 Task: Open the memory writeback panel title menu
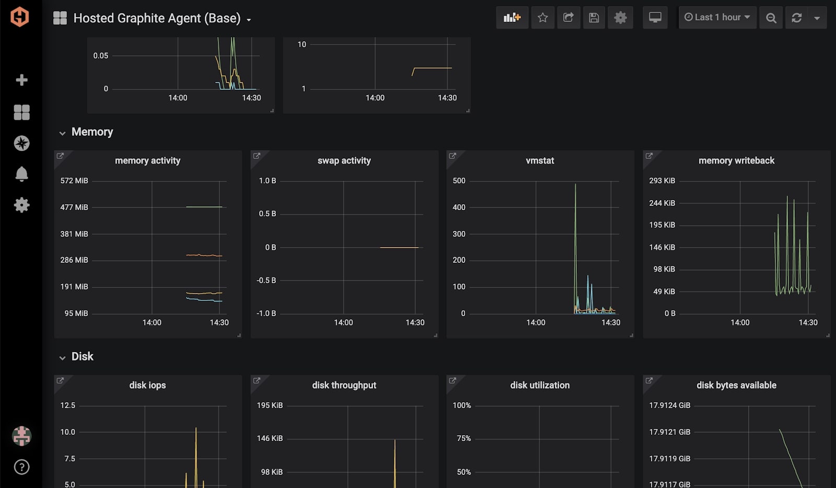tap(736, 161)
